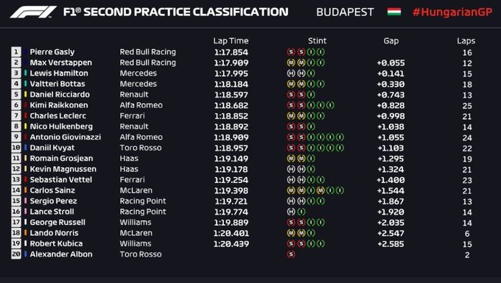This screenshot has height=283, width=501.
Task: Click Max Verstappen's first medium tyre icon
Action: tap(291, 62)
